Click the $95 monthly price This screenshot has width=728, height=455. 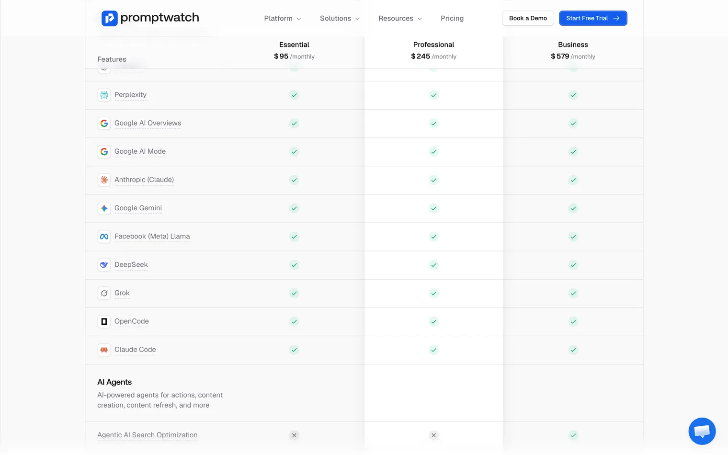point(294,56)
